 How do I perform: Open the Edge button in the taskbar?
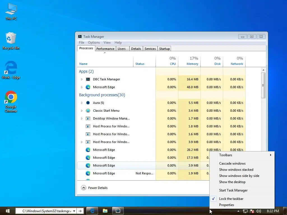pos(92,211)
